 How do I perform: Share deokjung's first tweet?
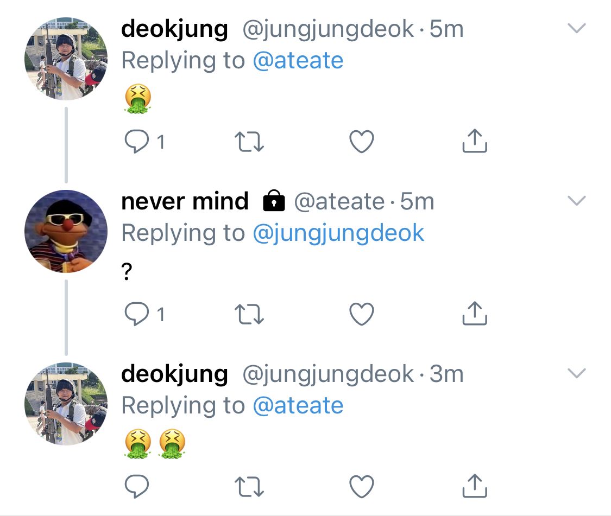click(475, 141)
